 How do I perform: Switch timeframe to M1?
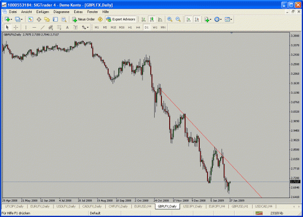click(97, 28)
